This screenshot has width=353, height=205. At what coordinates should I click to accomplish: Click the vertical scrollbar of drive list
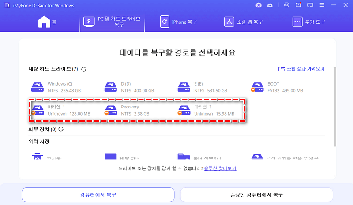click(335, 107)
